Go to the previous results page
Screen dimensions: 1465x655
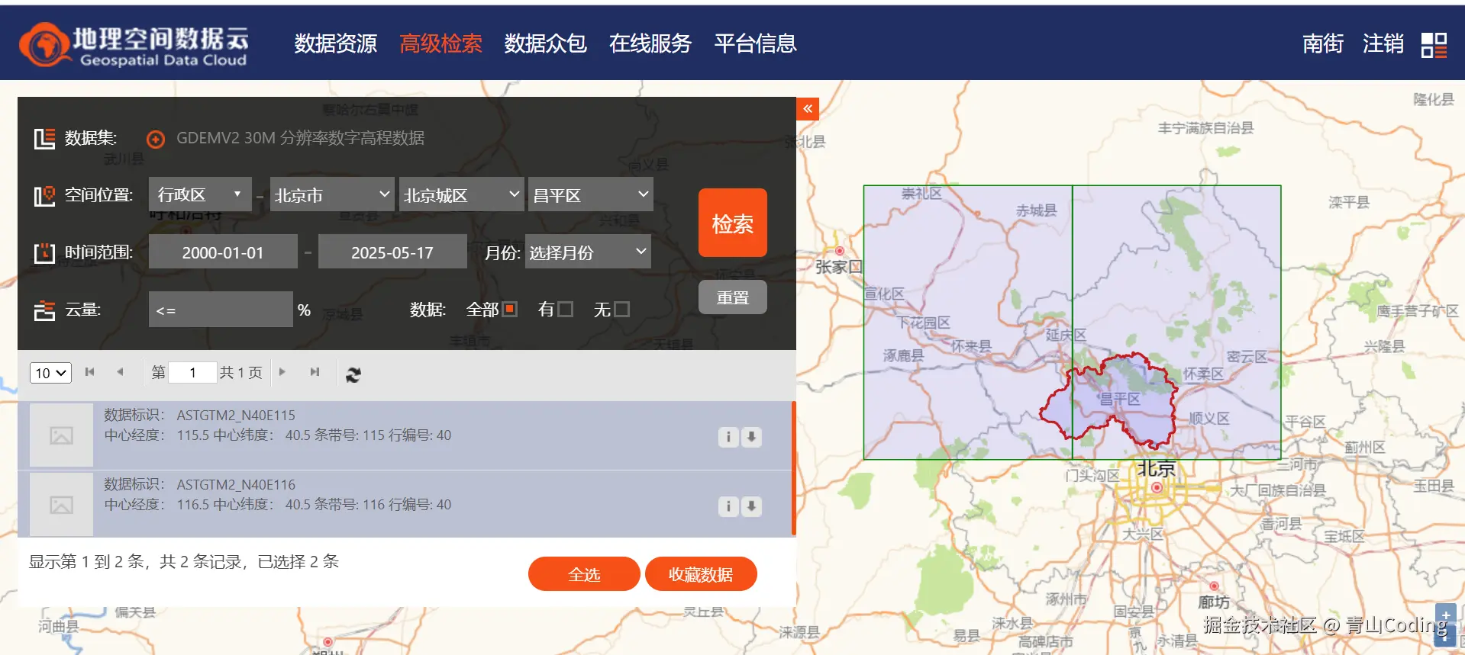(x=120, y=372)
